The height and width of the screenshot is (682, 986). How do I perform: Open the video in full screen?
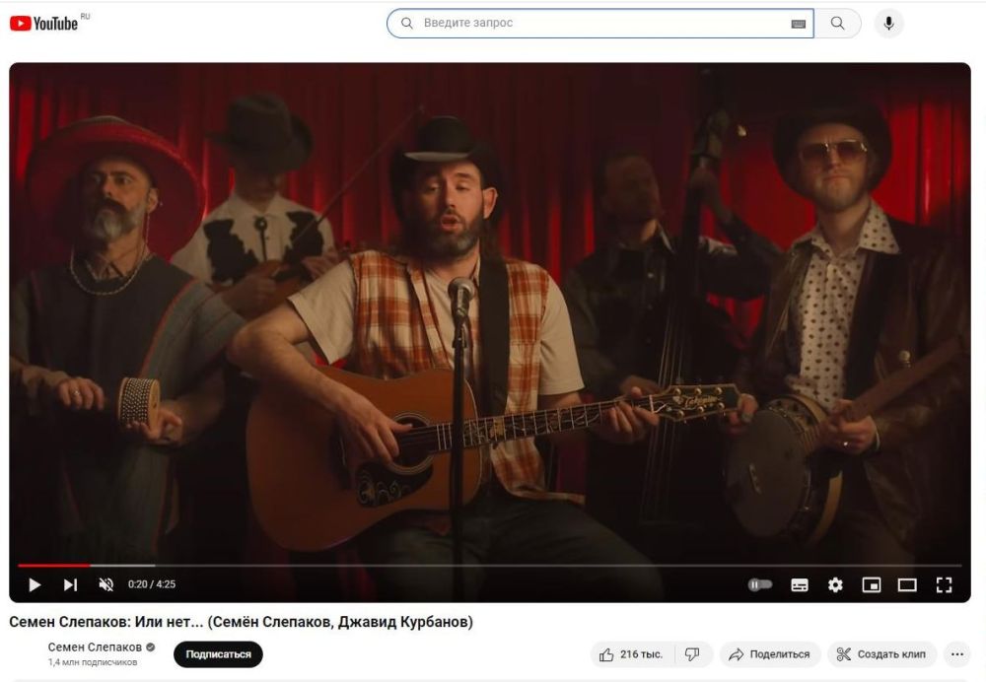(944, 585)
